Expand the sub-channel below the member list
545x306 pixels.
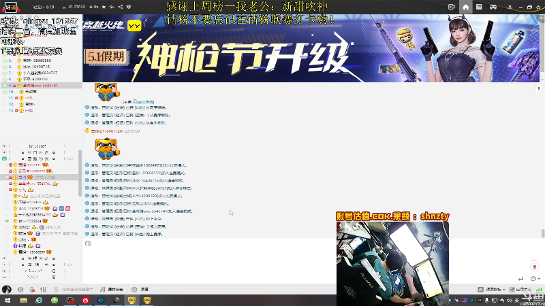click(x=5, y=258)
